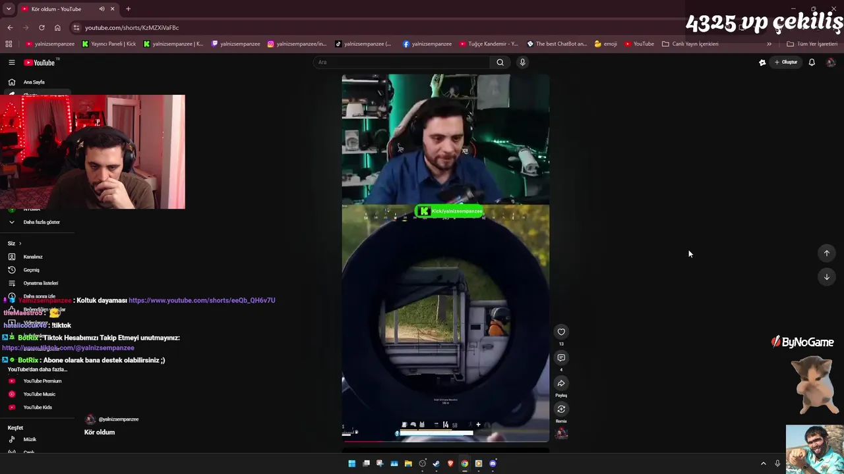
Task: Open the Tuğçe Kandemir bookmark
Action: 489,44
